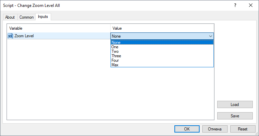Open the dialog help question mark
Screen dimensions: 259x136
click(x=235, y=5)
